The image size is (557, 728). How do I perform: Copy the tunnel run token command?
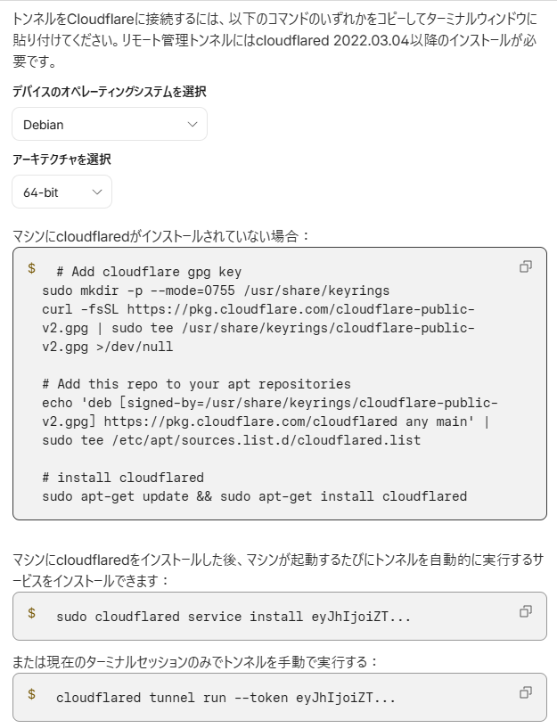[526, 692]
